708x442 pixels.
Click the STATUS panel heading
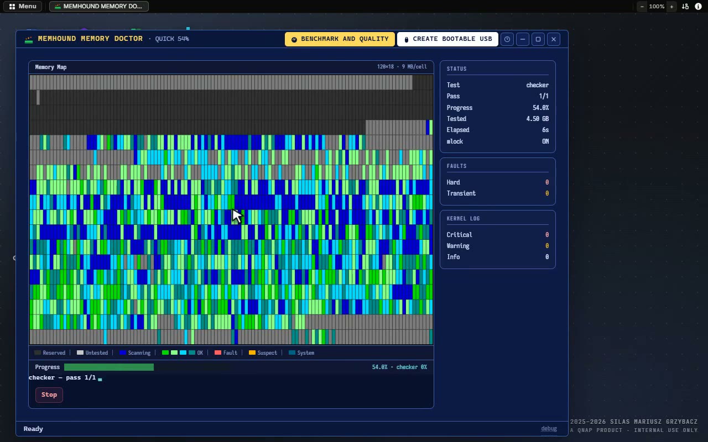(x=457, y=69)
